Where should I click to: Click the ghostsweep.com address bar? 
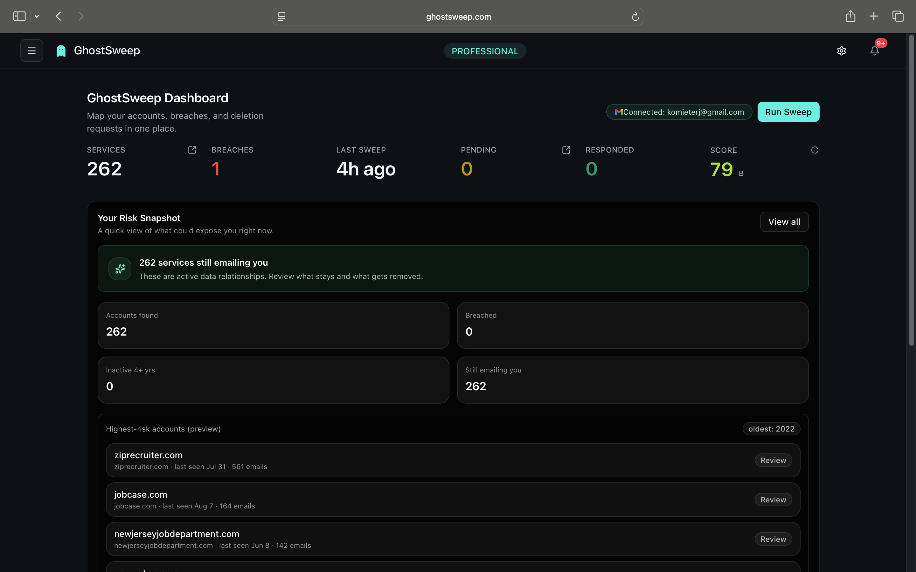click(x=458, y=17)
